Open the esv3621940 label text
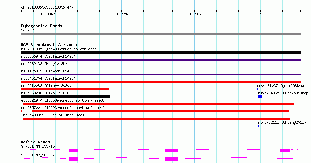311x163 pixels. click(63, 100)
